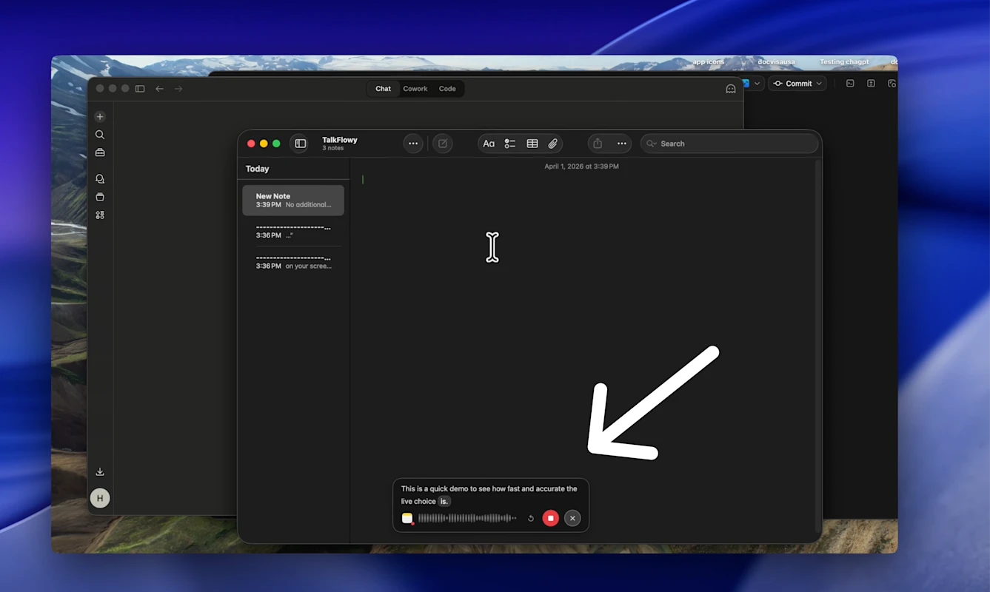Open the 3:36 PM 'on your scree...' note
Viewport: 990px width, 592px height.
point(293,261)
